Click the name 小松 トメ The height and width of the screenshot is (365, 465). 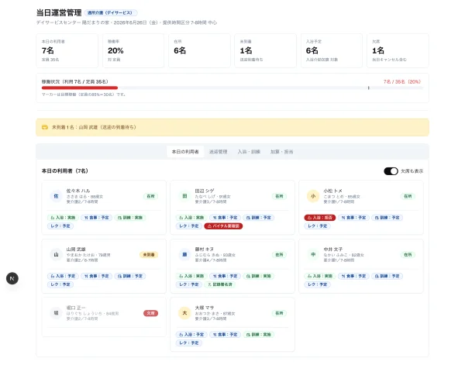point(332,191)
